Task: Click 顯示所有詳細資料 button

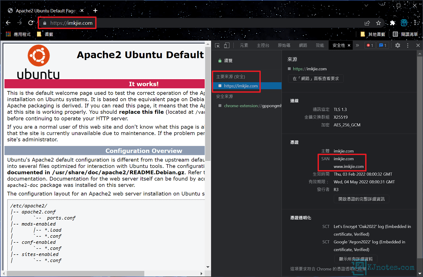Action: click(356, 259)
